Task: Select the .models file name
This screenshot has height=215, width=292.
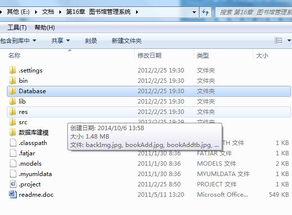Action: pos(30,164)
